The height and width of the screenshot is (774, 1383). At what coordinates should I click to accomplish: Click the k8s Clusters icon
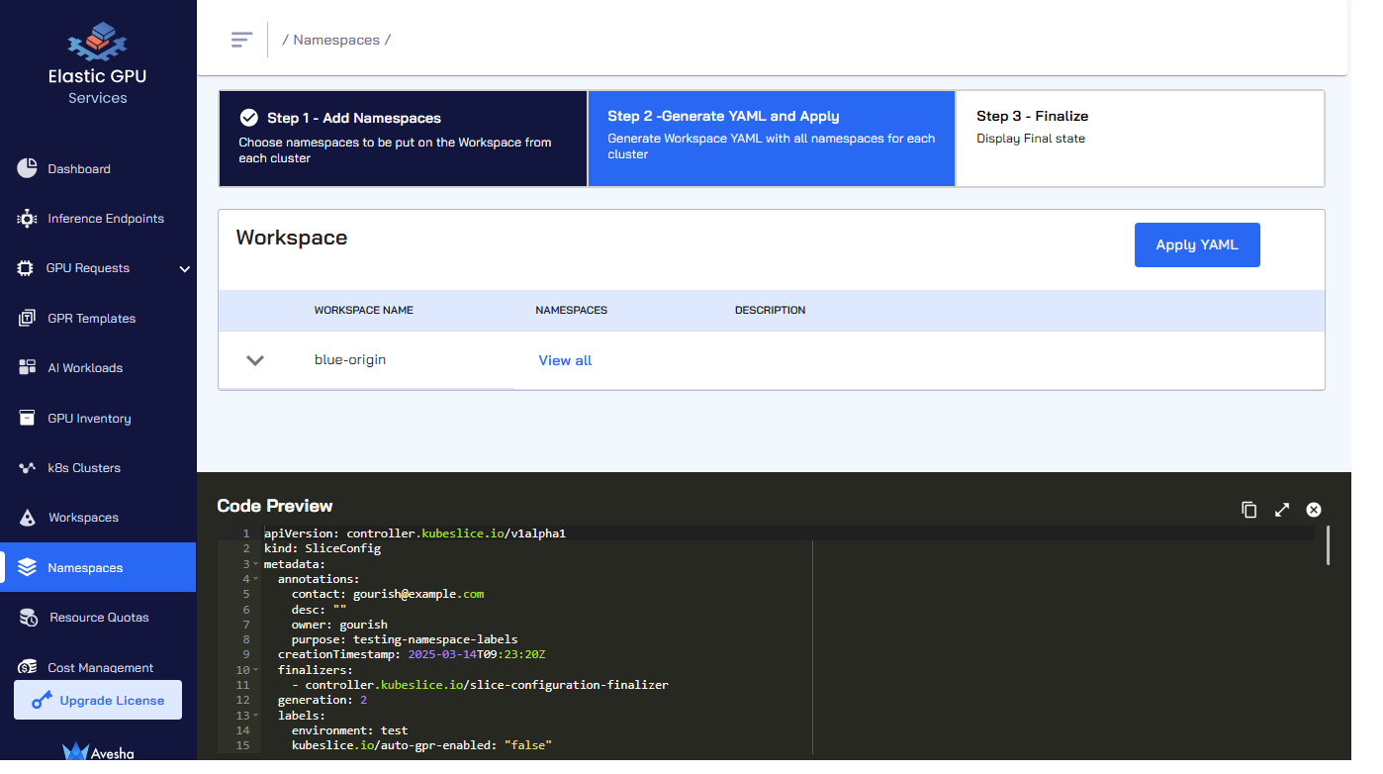tap(28, 468)
